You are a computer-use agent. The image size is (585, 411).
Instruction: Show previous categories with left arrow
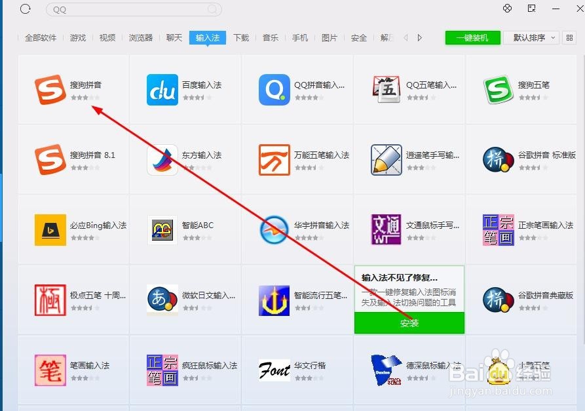406,38
